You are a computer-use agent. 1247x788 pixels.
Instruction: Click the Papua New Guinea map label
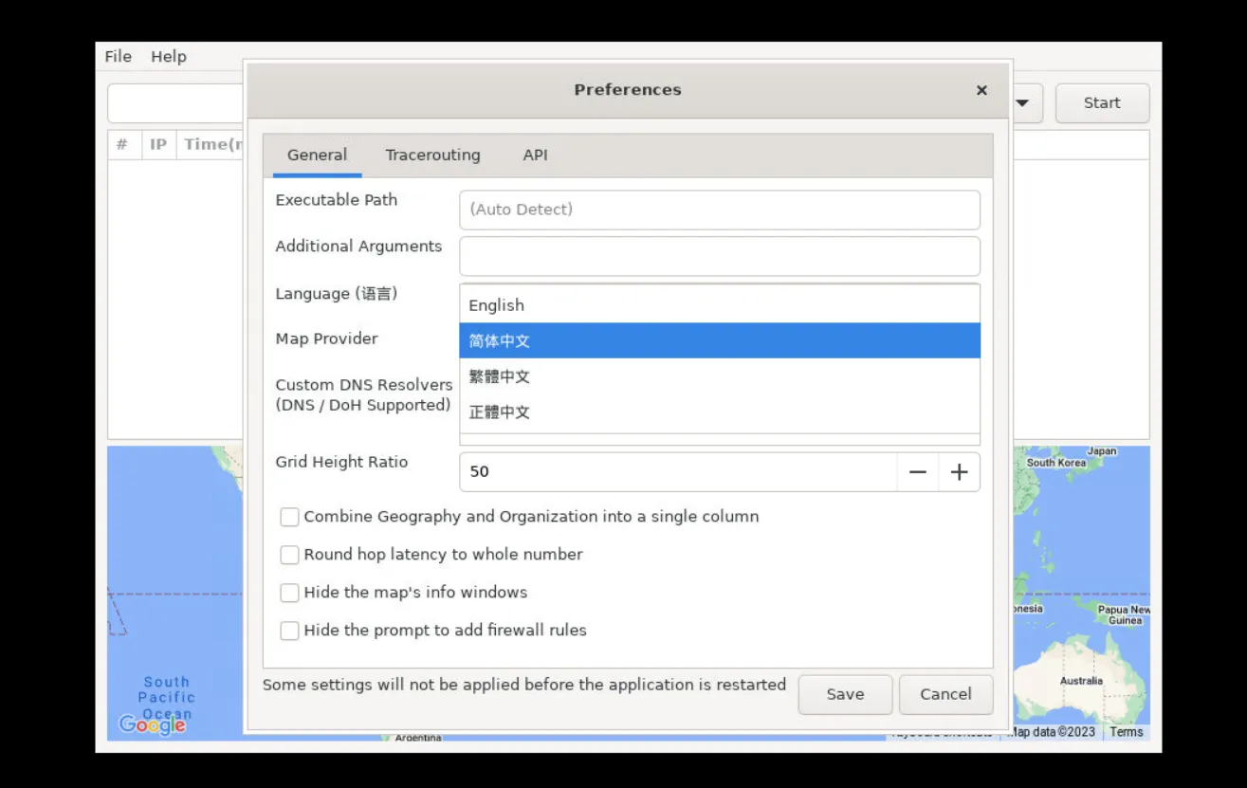(1125, 615)
